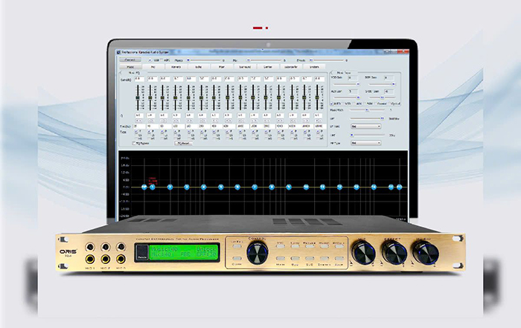
Task: Click the app icon in the title bar
Action: point(118,52)
